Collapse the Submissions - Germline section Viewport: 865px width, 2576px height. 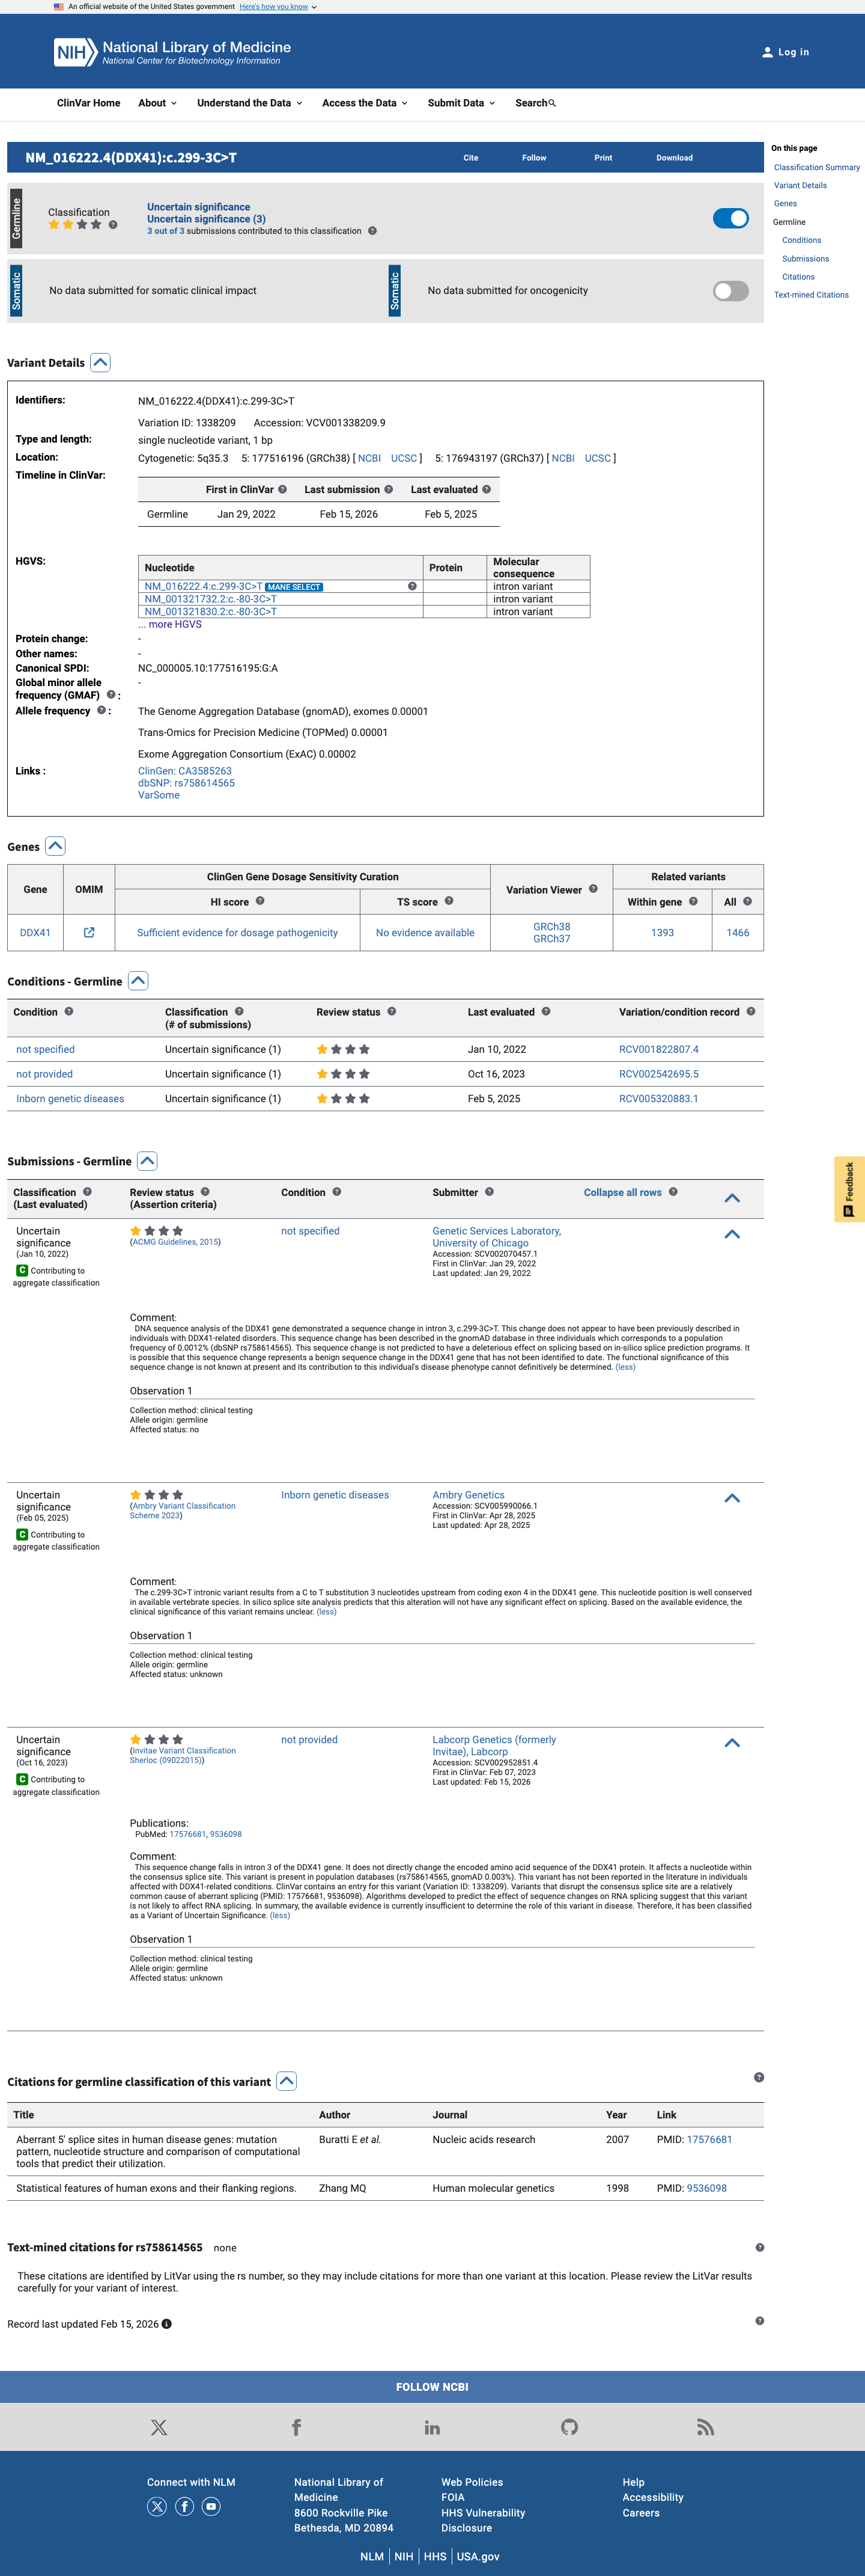(x=148, y=1161)
